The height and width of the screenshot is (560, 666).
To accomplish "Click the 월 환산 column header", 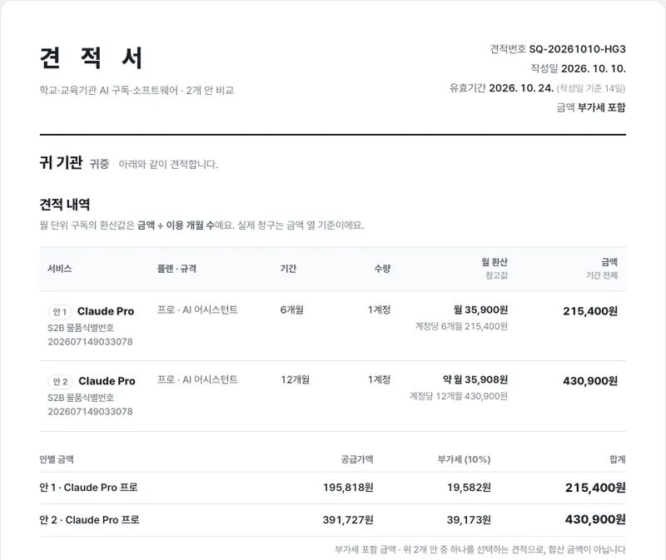I will [x=495, y=262].
